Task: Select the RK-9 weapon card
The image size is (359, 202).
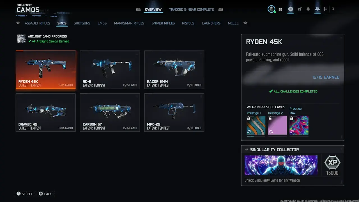Action: tap(110, 70)
